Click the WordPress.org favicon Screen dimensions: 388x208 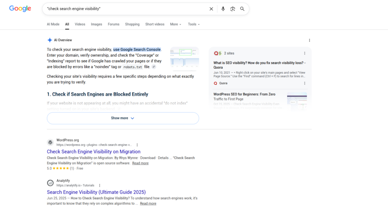point(50,142)
